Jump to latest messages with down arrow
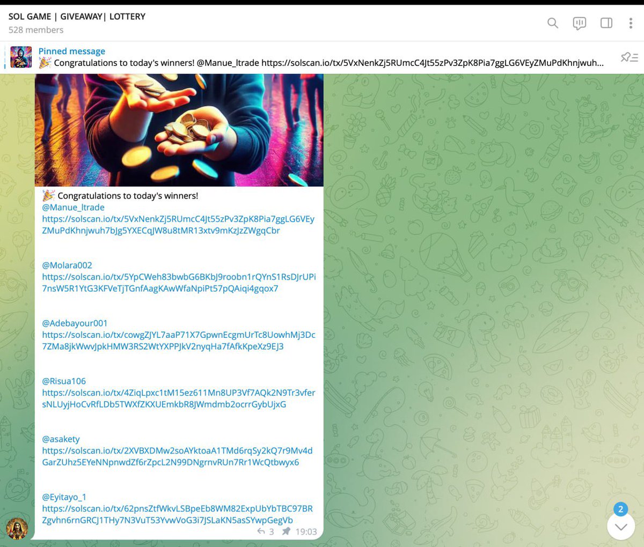The height and width of the screenshot is (547, 644). [x=621, y=527]
